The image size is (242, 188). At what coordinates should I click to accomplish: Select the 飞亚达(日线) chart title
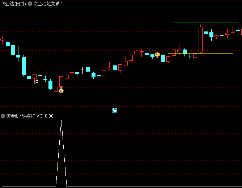pyautogui.click(x=13, y=4)
